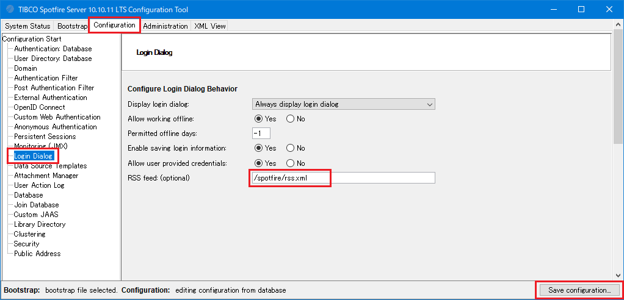Open the Administration tab
Image resolution: width=624 pixels, height=300 pixels.
pos(165,26)
